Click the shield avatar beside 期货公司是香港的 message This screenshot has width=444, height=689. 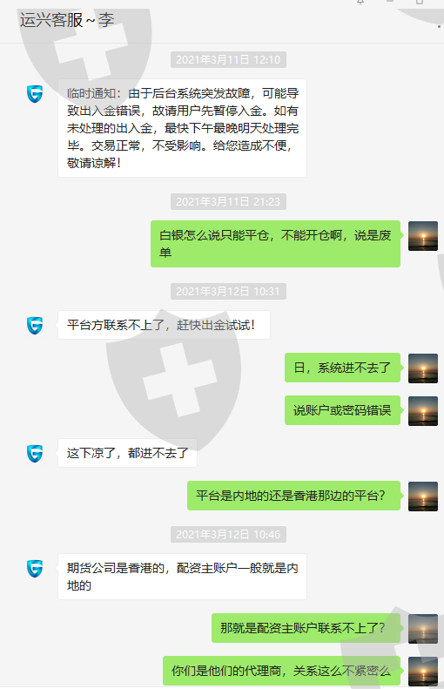click(35, 568)
